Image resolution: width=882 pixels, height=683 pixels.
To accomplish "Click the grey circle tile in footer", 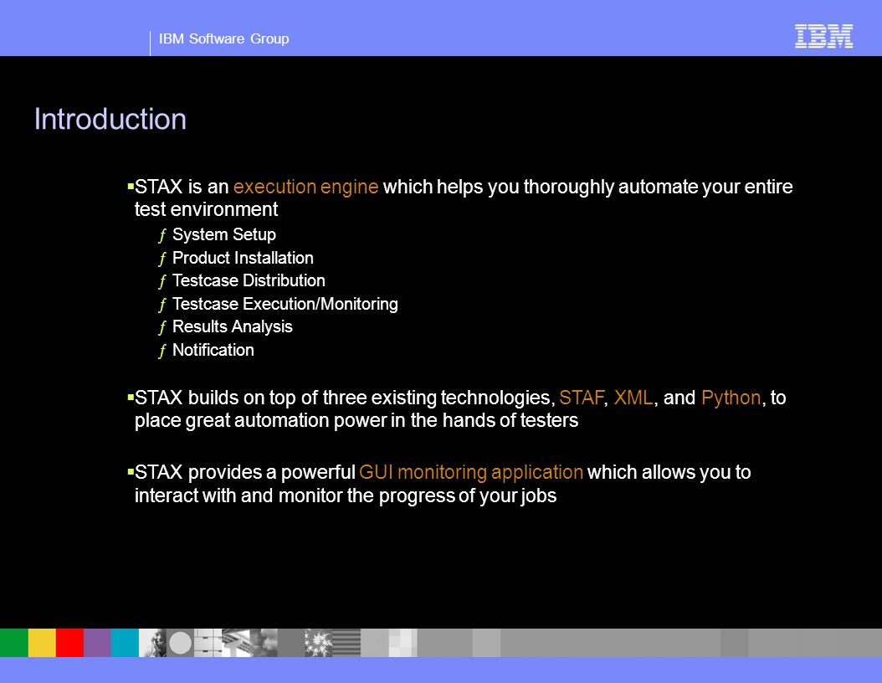I will pyautogui.click(x=180, y=643).
